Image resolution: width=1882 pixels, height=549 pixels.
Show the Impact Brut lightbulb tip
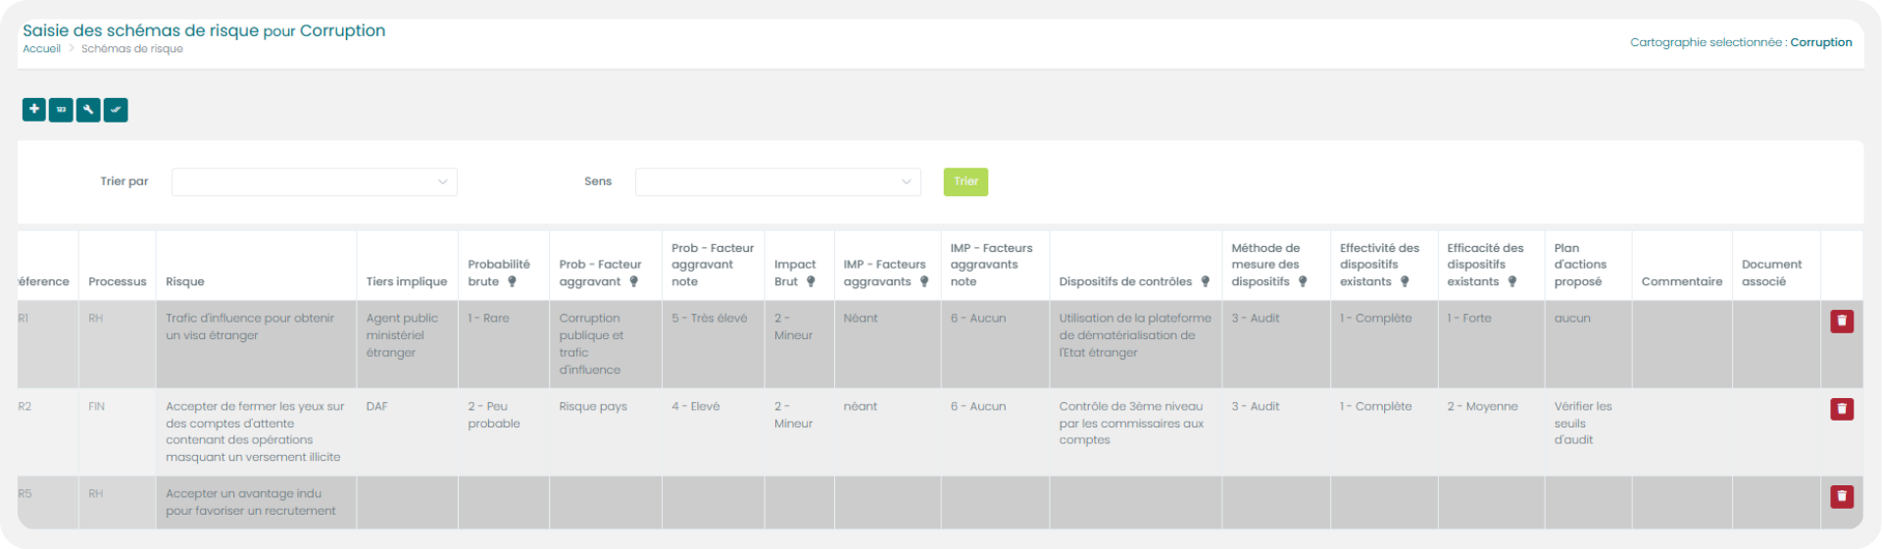click(811, 282)
